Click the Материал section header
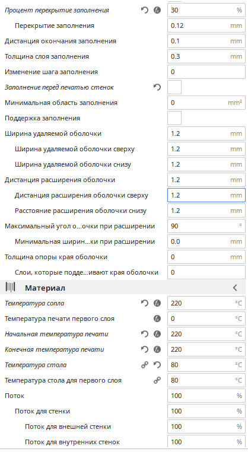The width and height of the screenshot is (248, 452). (x=124, y=288)
